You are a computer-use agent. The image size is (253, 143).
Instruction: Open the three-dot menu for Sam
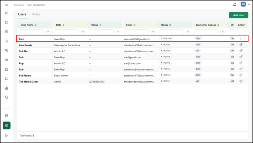point(241,38)
